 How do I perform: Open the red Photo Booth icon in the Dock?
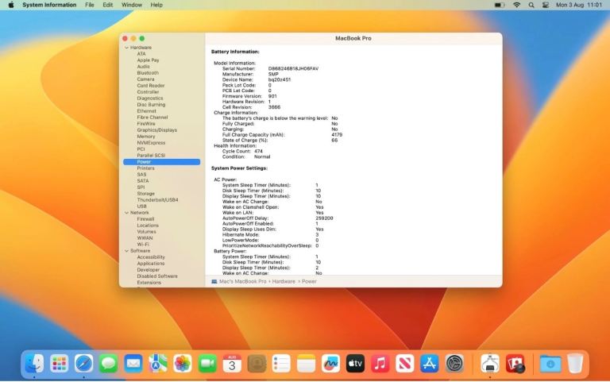coord(515,364)
